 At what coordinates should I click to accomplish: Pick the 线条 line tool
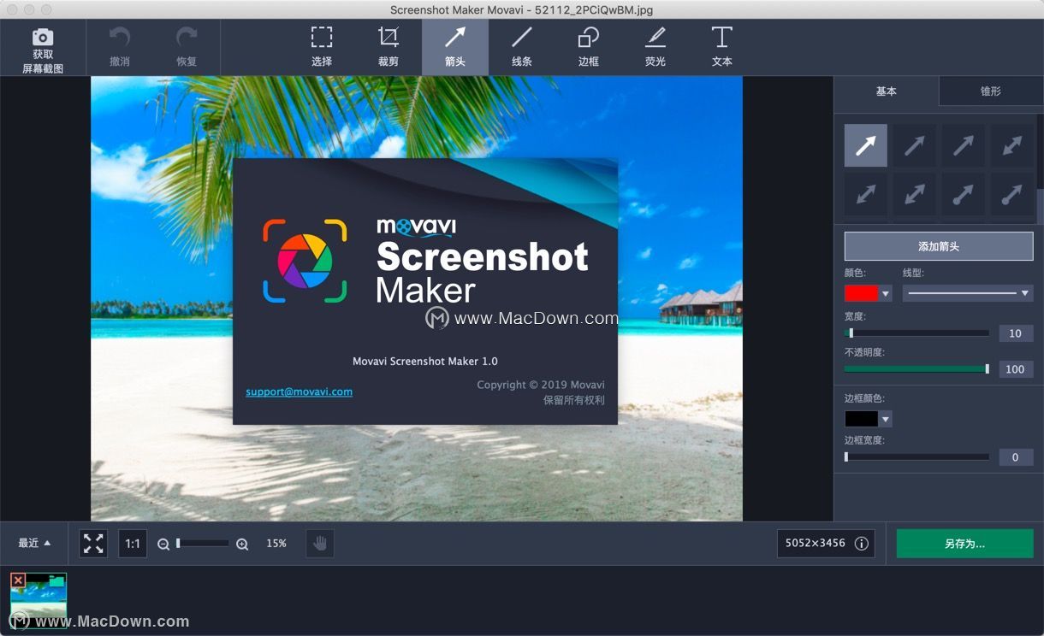tap(522, 46)
